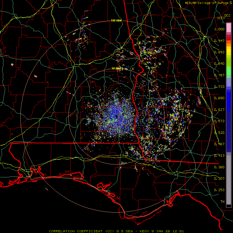Click the 0.840 legend value

tap(219, 64)
